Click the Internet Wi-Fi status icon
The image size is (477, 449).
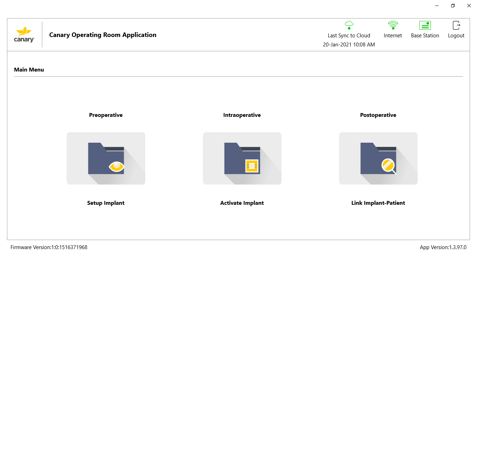[x=393, y=25]
